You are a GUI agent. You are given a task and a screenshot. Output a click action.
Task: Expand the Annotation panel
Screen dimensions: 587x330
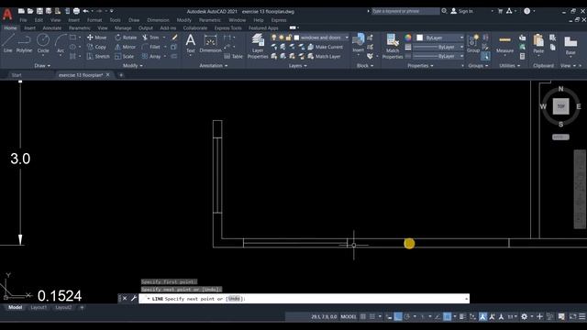(214, 65)
